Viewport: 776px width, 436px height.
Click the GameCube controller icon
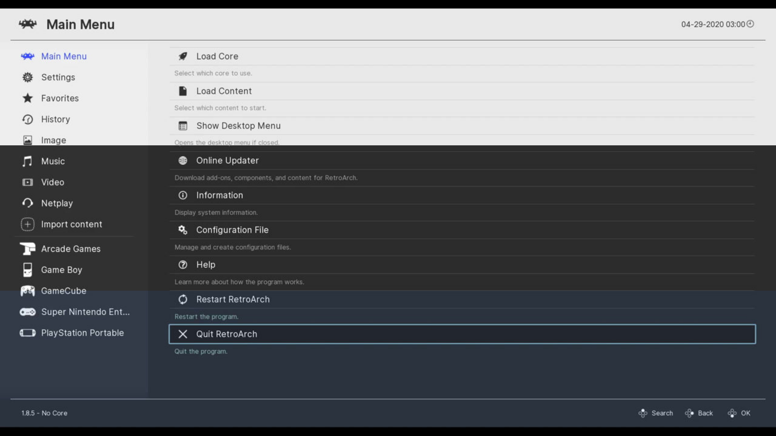click(x=27, y=291)
